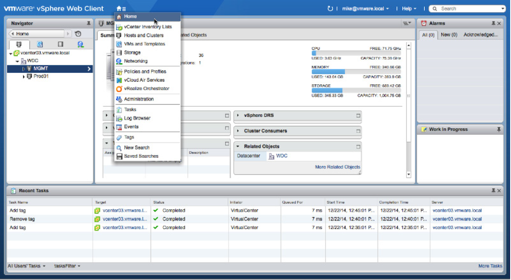Collapse the vcenter03.vmware.local tree node
The width and height of the screenshot is (511, 280).
point(10,53)
